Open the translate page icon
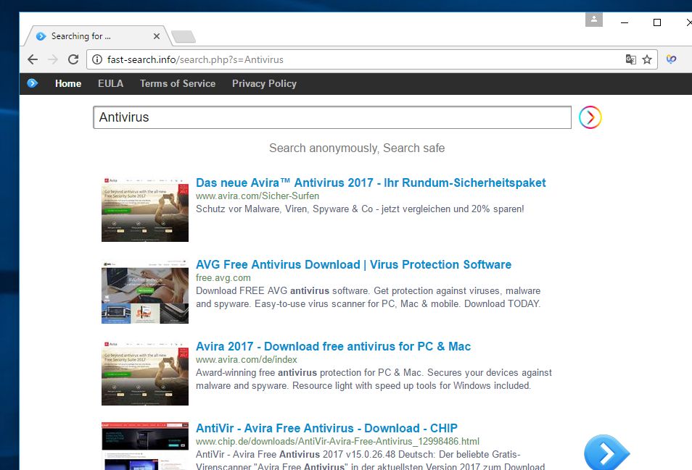The width and height of the screenshot is (692, 470). coord(630,59)
